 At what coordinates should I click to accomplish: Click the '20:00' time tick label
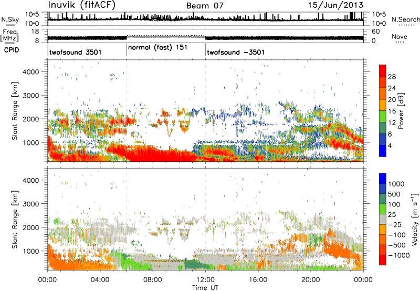(310, 280)
